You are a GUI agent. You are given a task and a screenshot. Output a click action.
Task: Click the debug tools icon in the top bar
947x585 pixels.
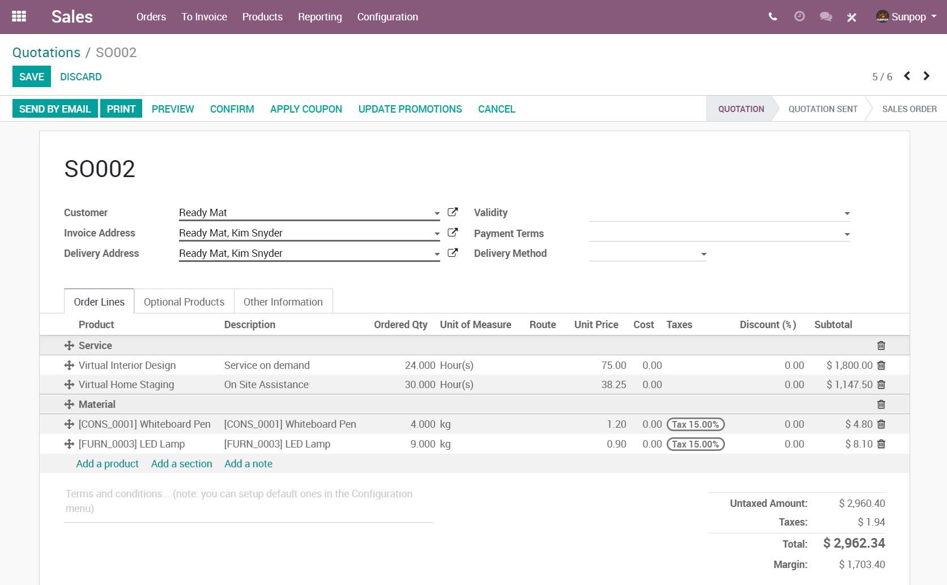851,17
